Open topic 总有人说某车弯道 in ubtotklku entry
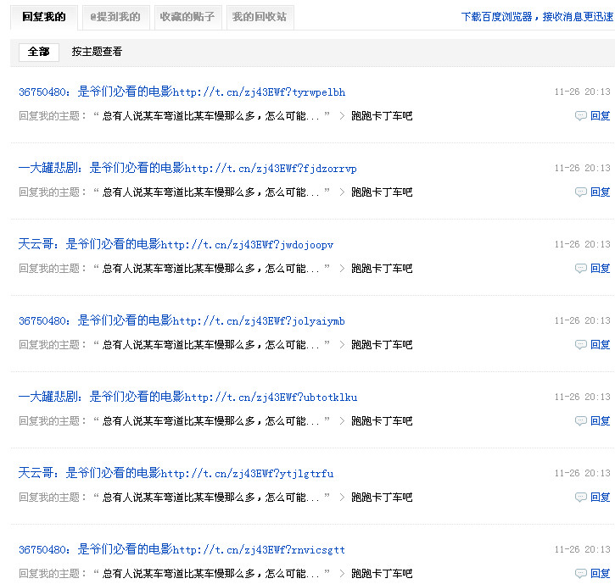 click(x=211, y=421)
